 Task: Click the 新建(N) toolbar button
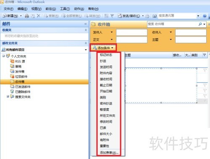(x=10, y=16)
